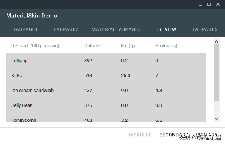
Task: Select the LISTVIEW tab
Action: click(165, 29)
